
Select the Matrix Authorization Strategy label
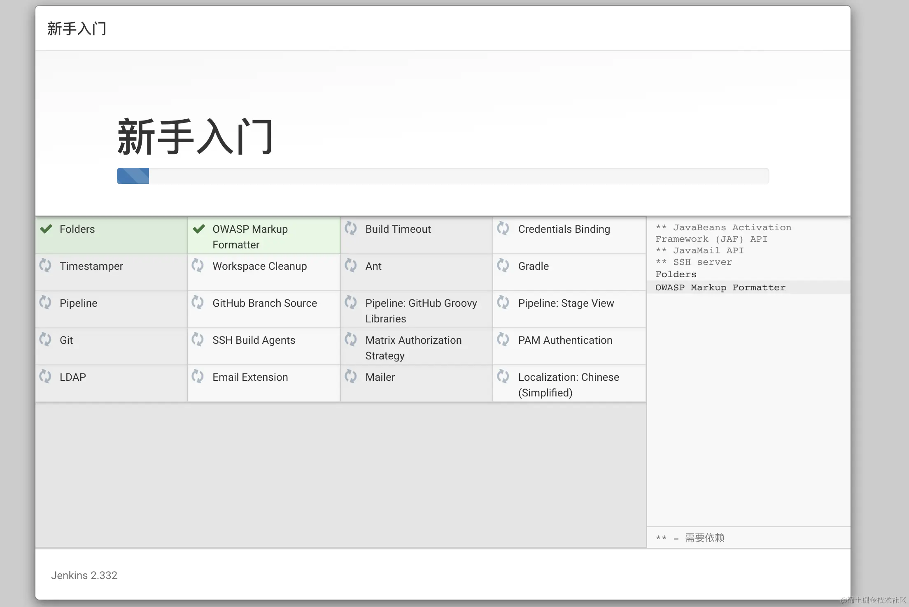click(413, 348)
